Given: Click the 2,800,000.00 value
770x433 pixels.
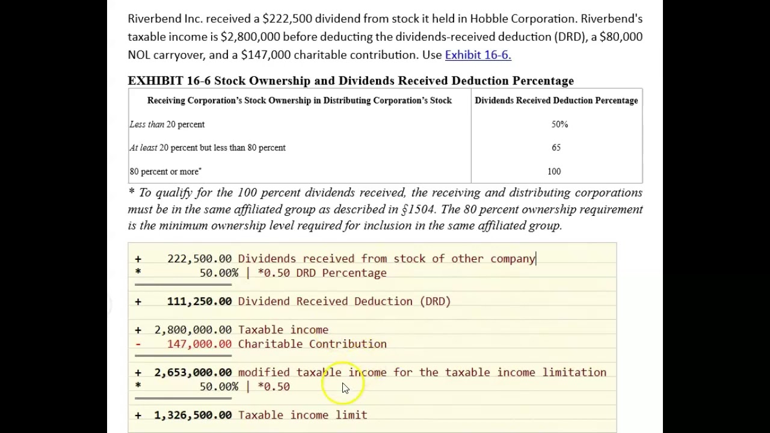Looking at the screenshot, I should (x=192, y=330).
